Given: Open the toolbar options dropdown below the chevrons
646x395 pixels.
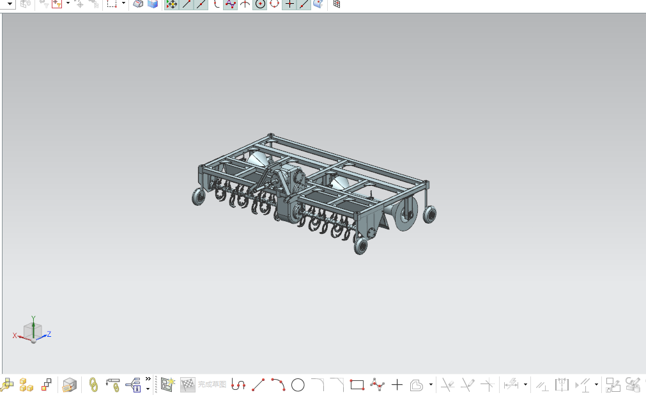Looking at the screenshot, I should 148,389.
